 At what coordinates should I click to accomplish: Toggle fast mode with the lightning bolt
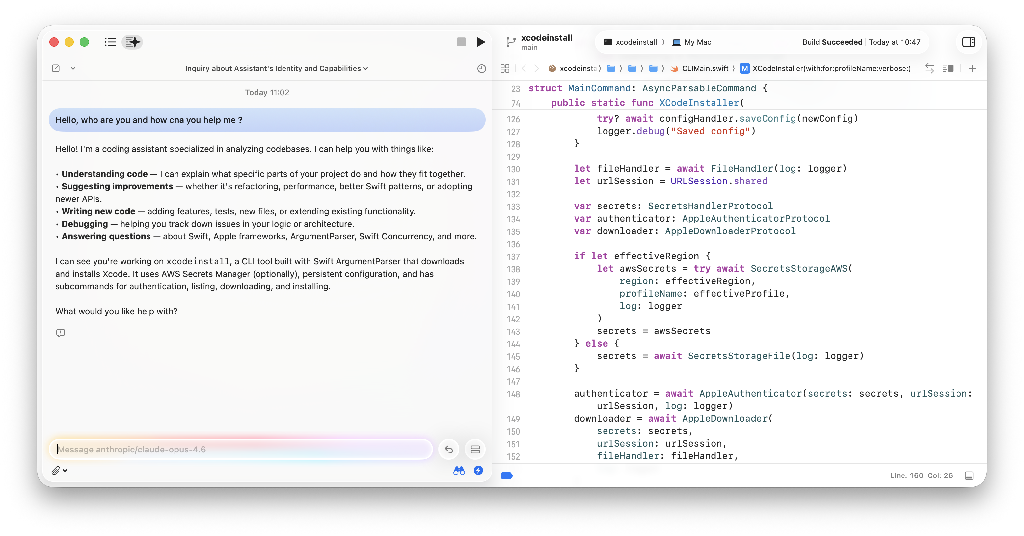click(478, 470)
